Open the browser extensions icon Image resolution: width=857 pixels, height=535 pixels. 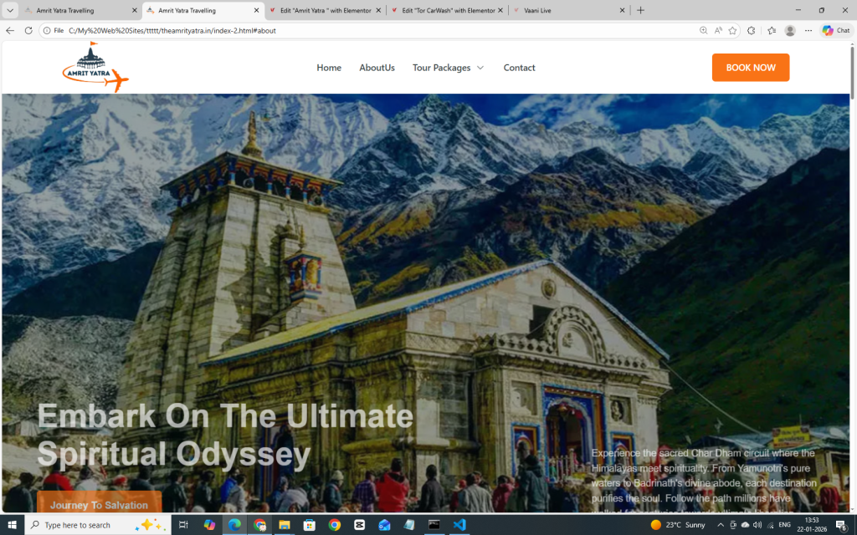coord(752,30)
